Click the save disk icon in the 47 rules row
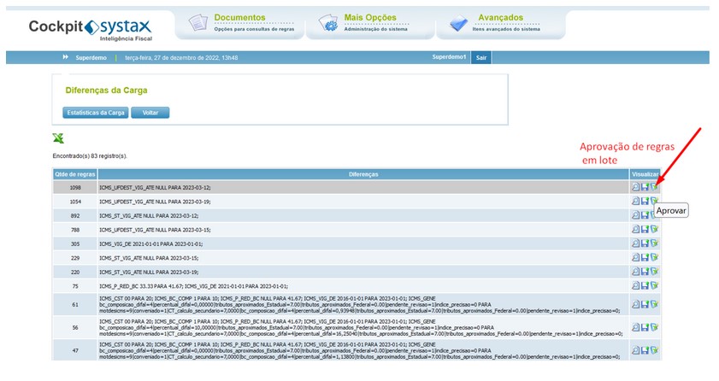 coord(645,350)
